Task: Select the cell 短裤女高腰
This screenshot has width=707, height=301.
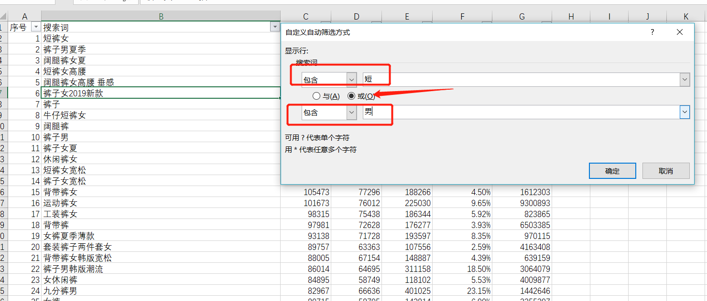Action: point(161,72)
